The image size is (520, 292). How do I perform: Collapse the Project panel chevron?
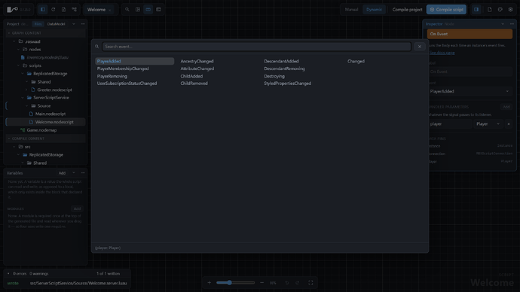74,24
